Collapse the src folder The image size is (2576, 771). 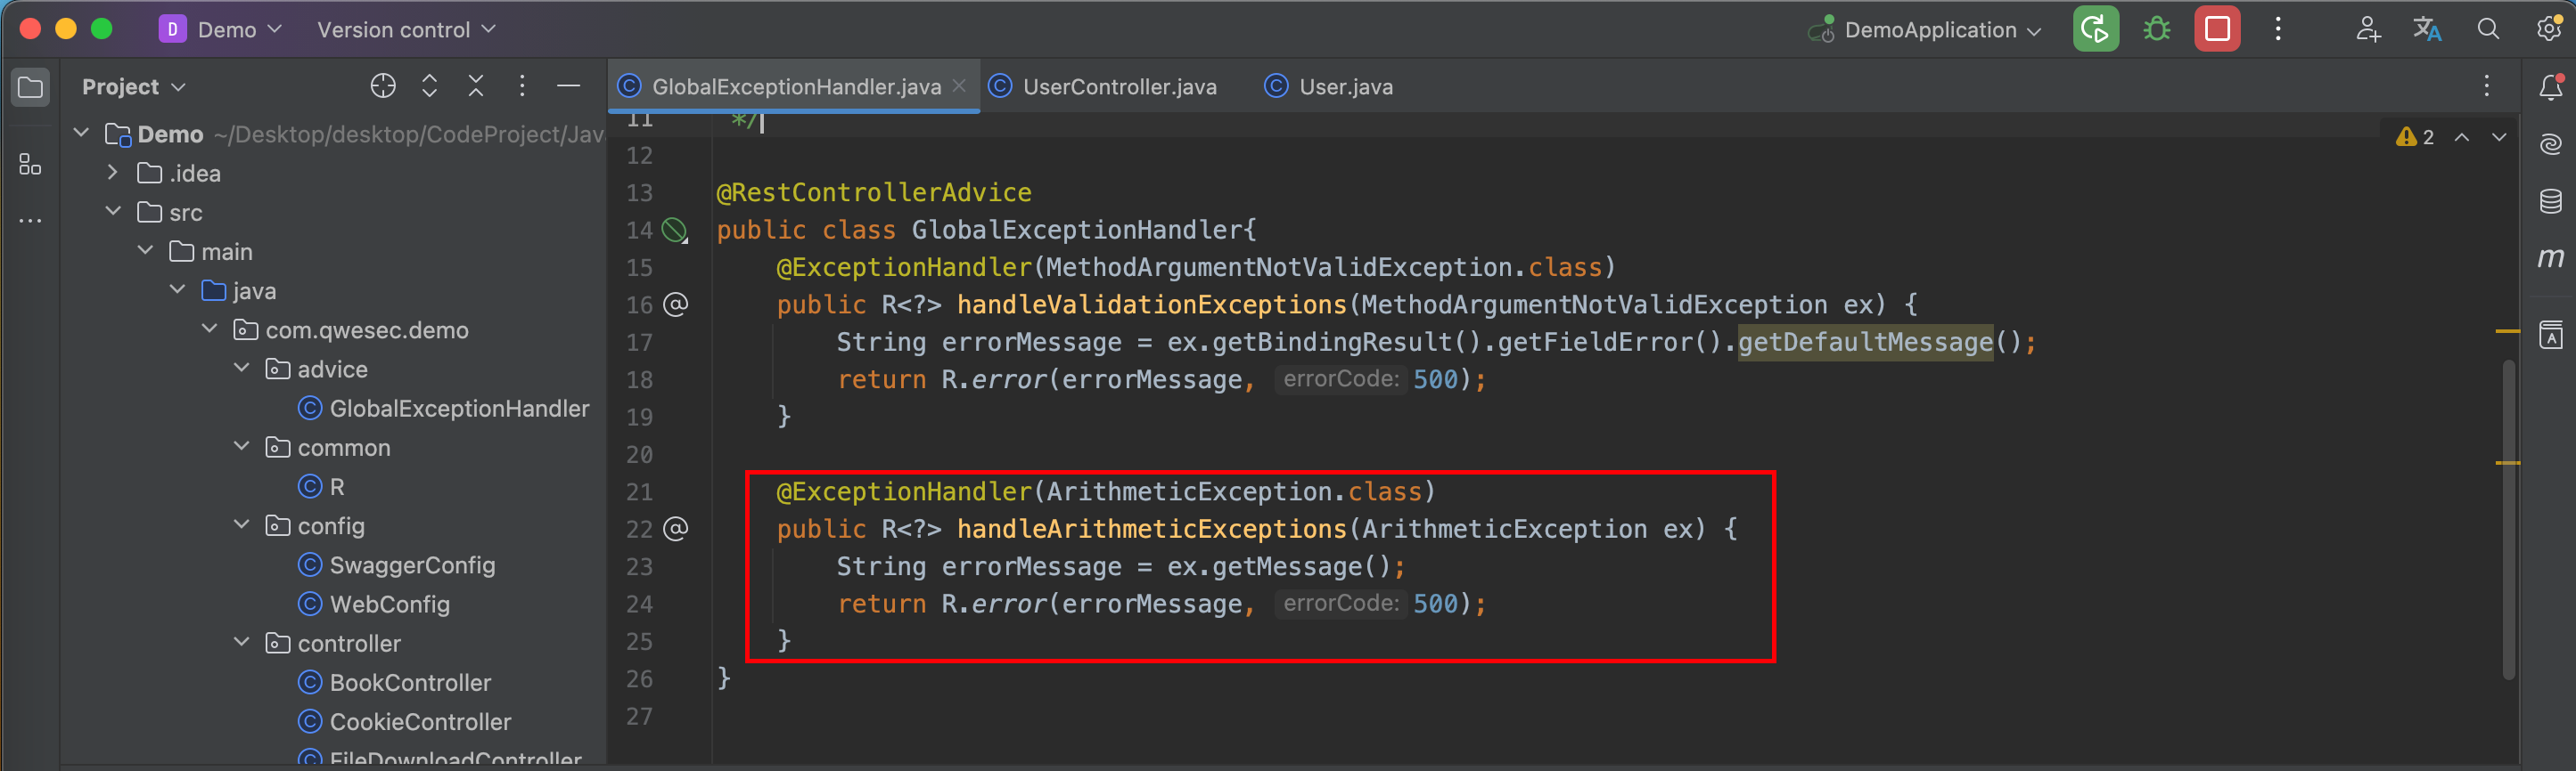tap(113, 212)
